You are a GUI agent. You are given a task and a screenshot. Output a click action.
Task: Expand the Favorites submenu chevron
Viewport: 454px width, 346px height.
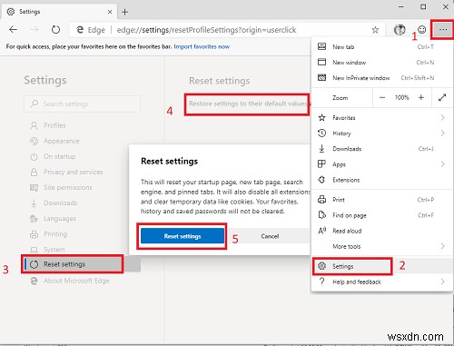[442, 117]
